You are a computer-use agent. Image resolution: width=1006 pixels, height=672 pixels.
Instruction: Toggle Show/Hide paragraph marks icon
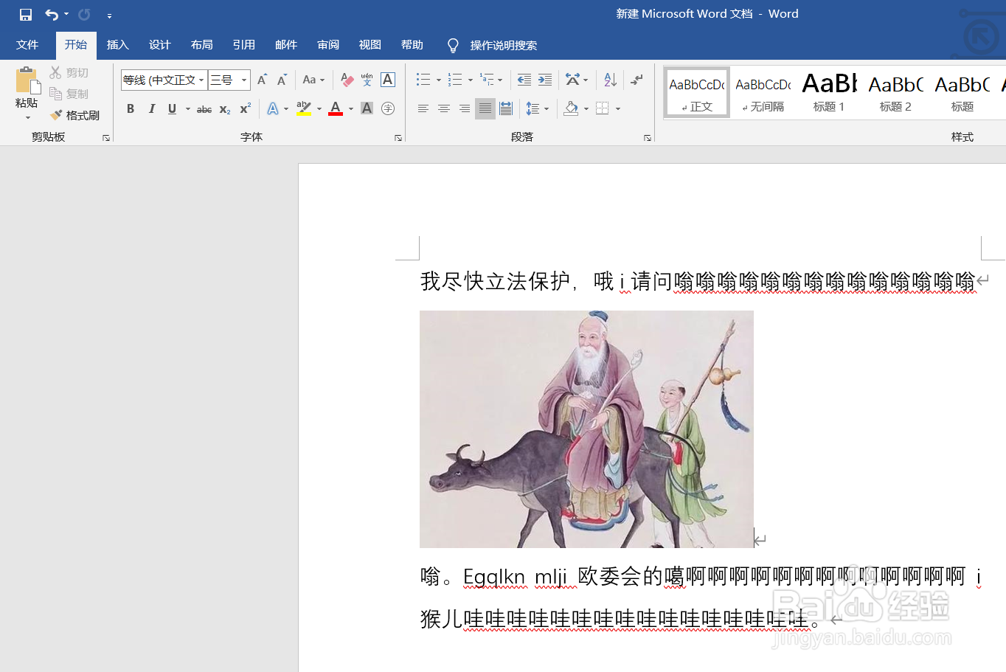pyautogui.click(x=637, y=80)
